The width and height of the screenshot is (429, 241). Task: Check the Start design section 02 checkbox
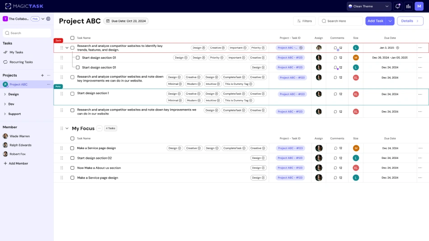click(72, 158)
